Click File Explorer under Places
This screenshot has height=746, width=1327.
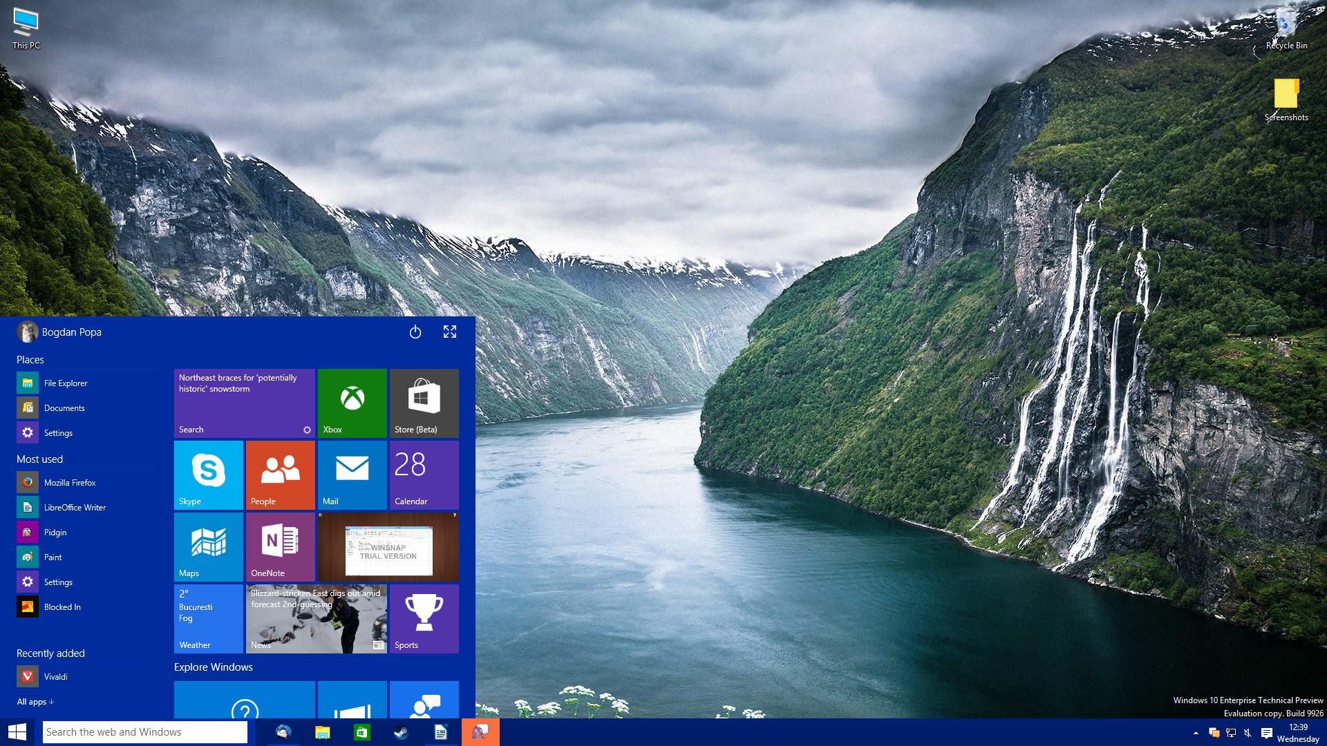[x=65, y=383]
